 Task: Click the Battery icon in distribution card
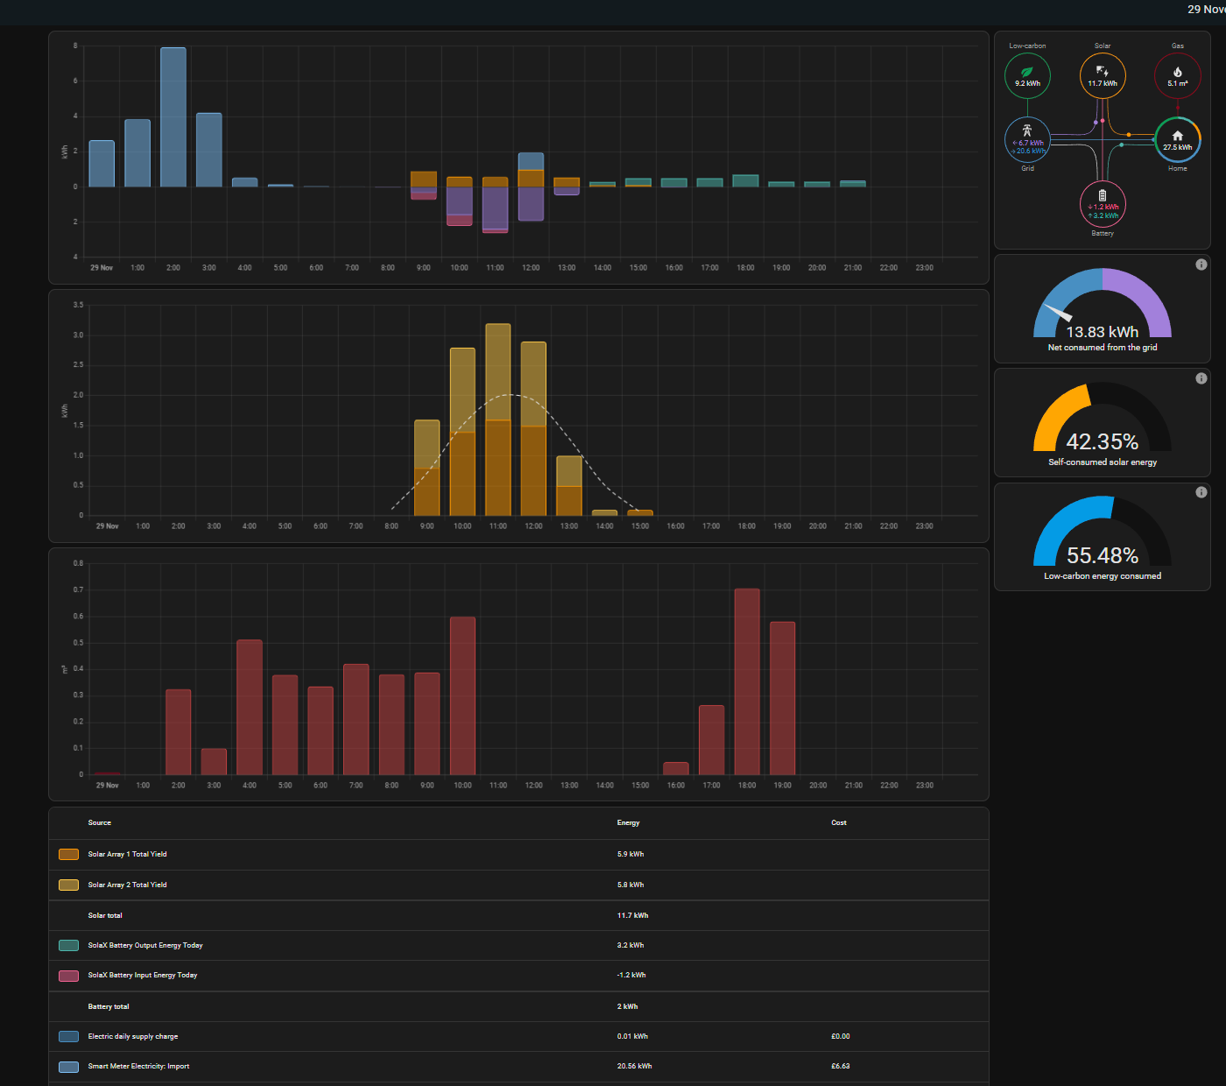pos(1103,195)
